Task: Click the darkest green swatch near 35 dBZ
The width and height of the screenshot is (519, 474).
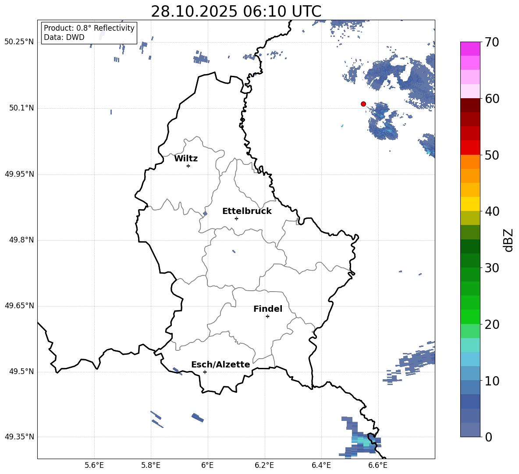Action: pos(470,246)
